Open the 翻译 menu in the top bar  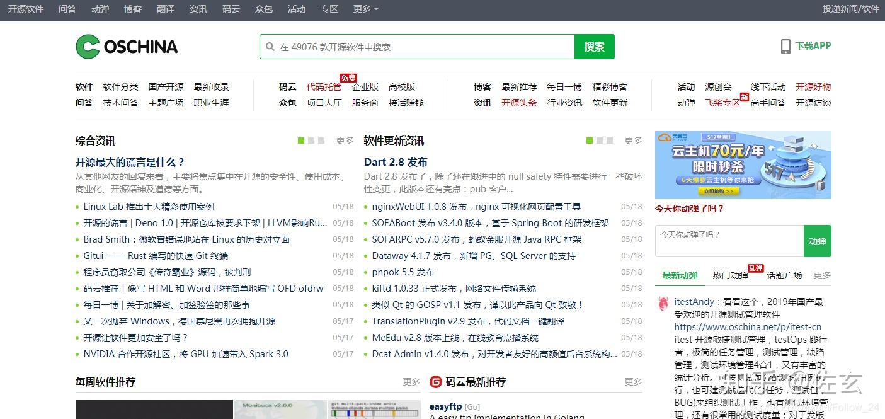pyautogui.click(x=165, y=9)
